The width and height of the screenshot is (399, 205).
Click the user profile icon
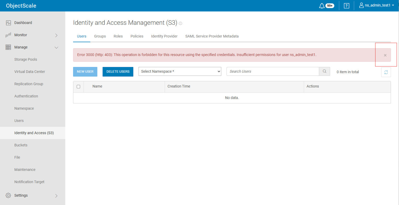pyautogui.click(x=361, y=5)
